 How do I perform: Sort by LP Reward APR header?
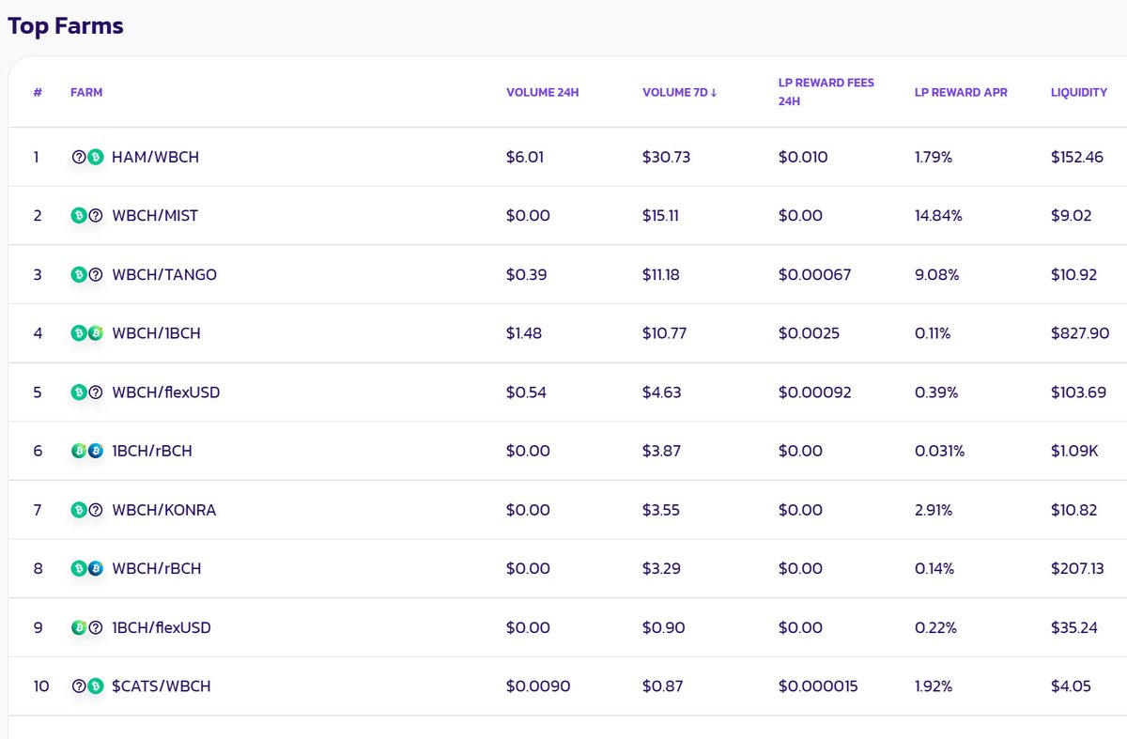click(961, 93)
